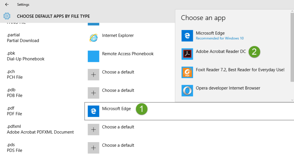Screen dimensions: 294x155
Task: Click the plus icon for .pdfxml file
Action: [x=93, y=129]
